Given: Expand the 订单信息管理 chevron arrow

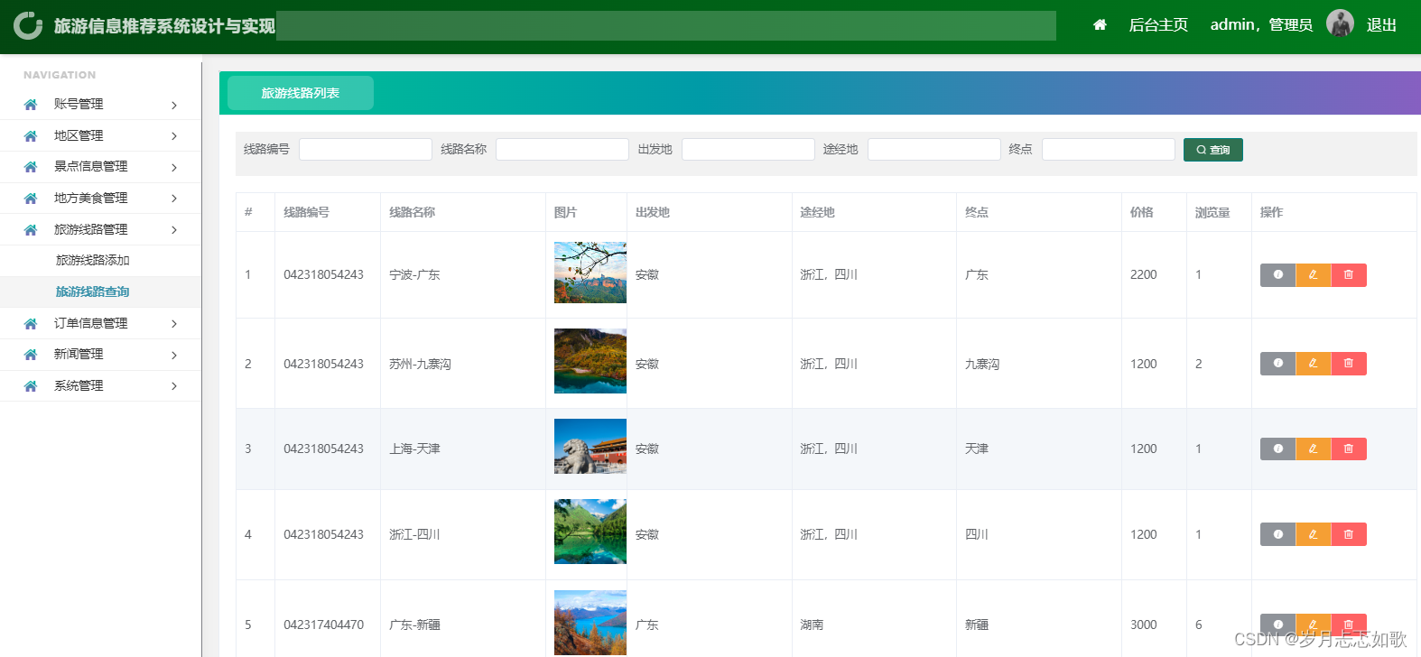Looking at the screenshot, I should coord(174,324).
